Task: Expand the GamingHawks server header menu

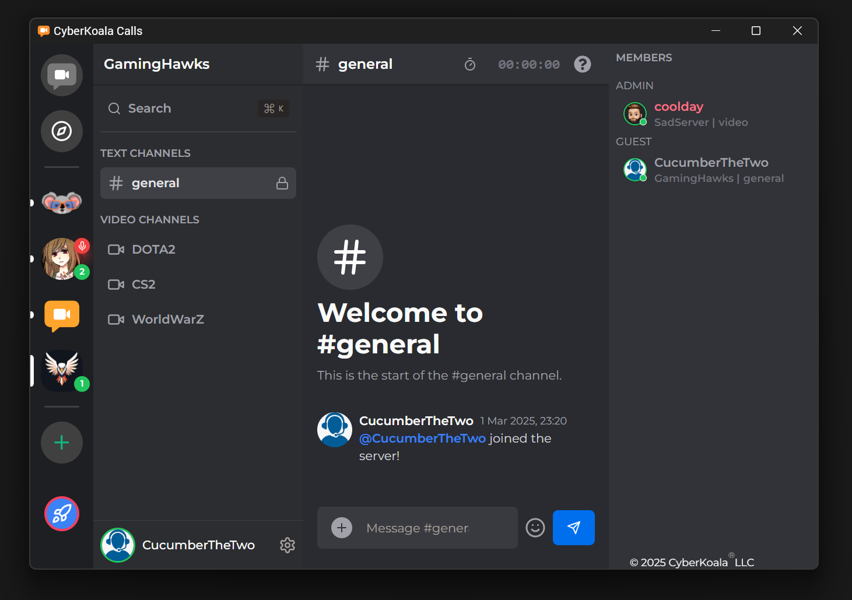Action: (x=156, y=64)
